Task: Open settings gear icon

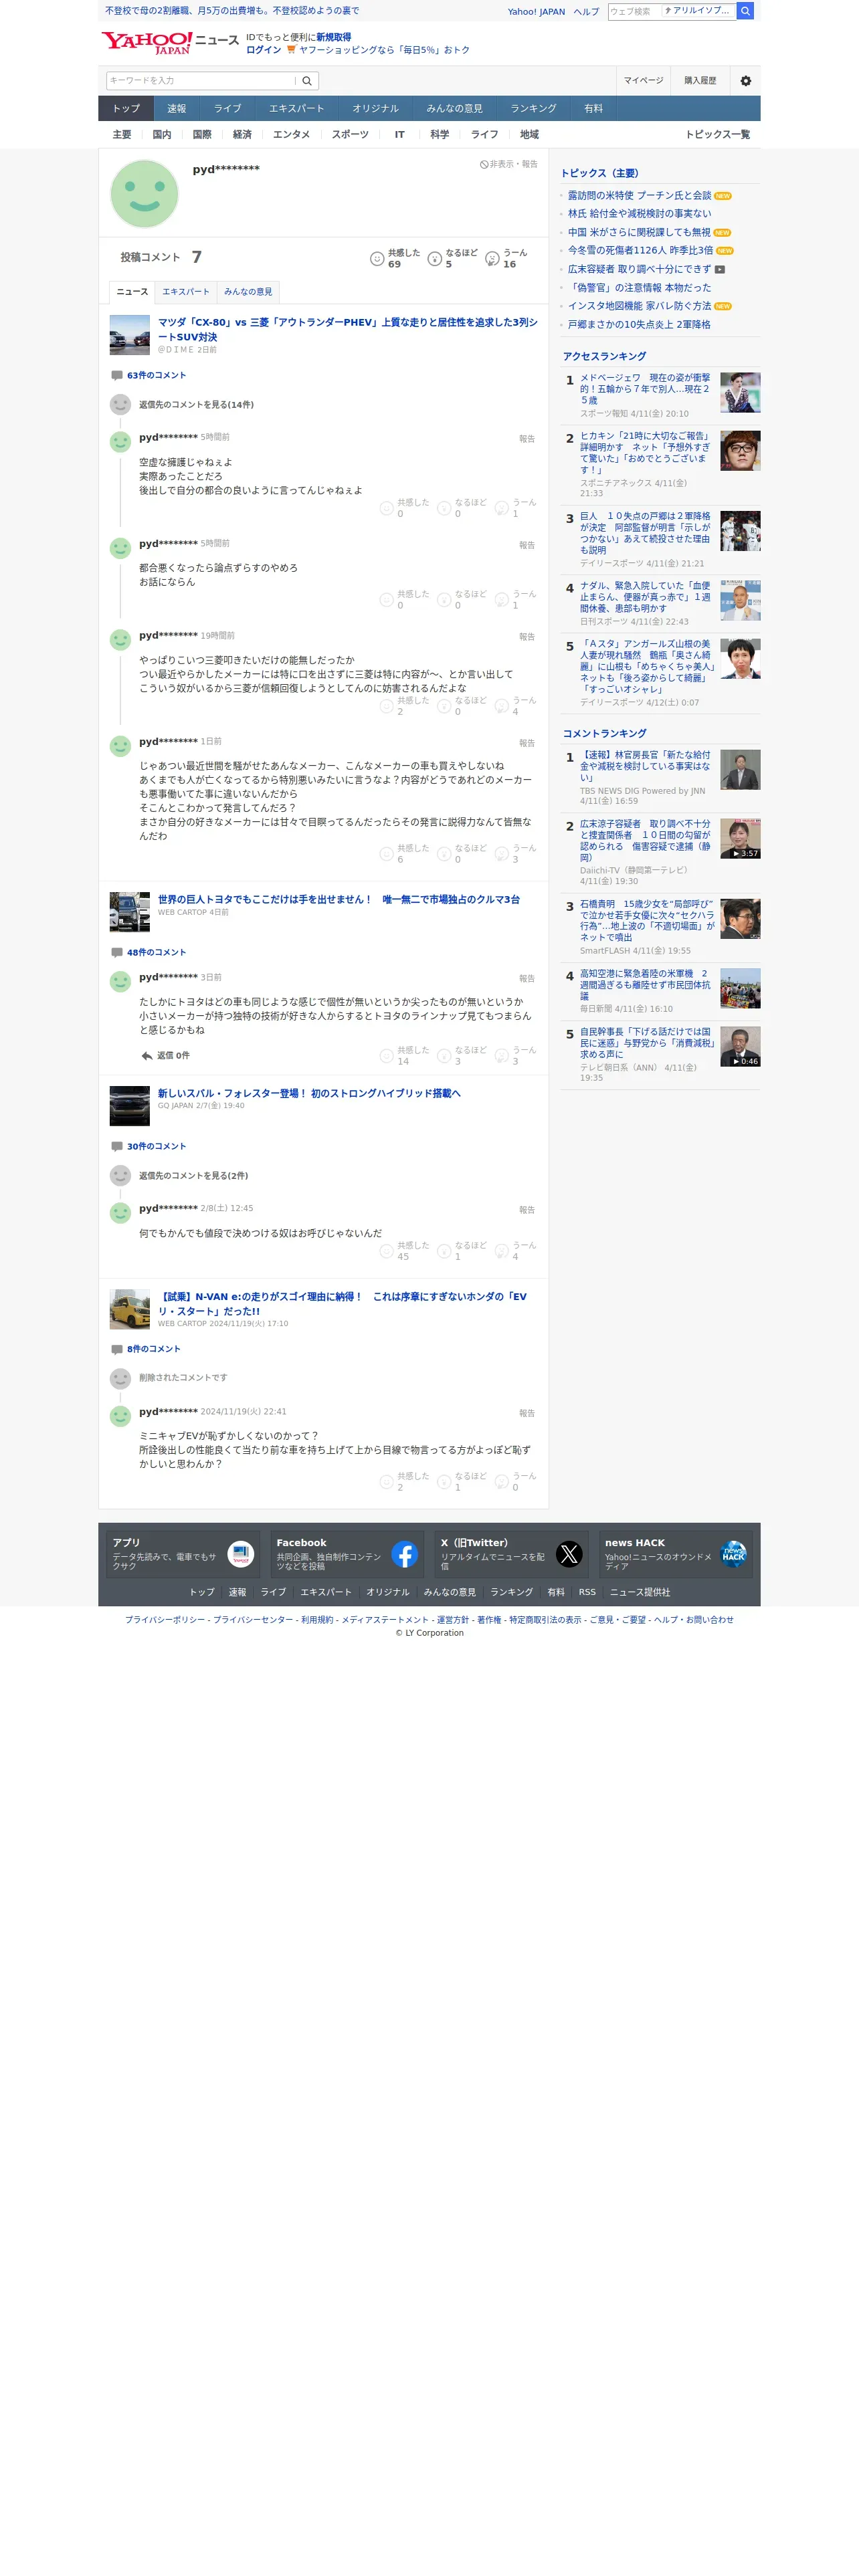Action: coord(745,81)
